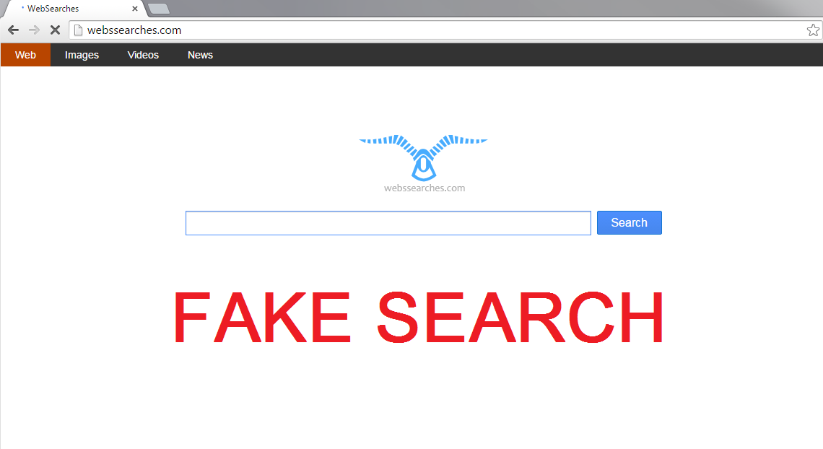Close the WebSearches browser tab

point(135,9)
